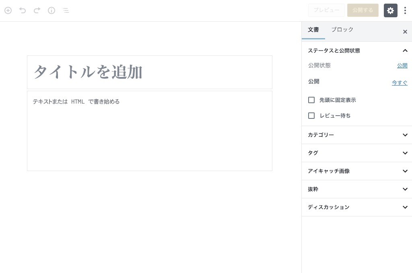Expand the タグ panel

pos(357,153)
